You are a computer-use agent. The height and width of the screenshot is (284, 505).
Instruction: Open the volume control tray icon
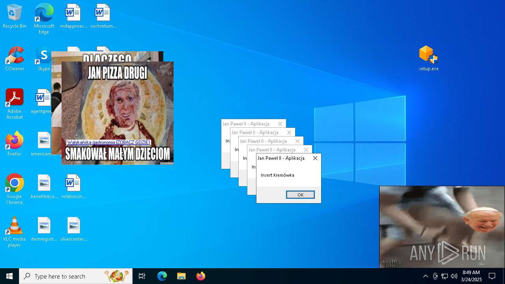click(x=454, y=276)
